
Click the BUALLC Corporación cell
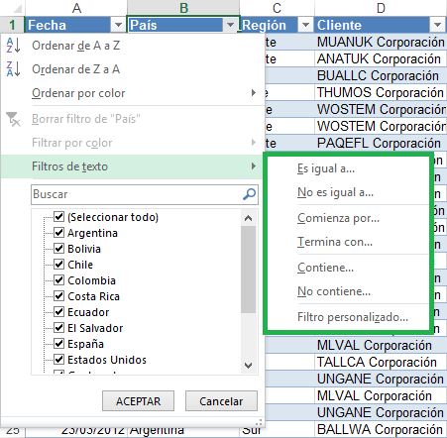pos(381,75)
